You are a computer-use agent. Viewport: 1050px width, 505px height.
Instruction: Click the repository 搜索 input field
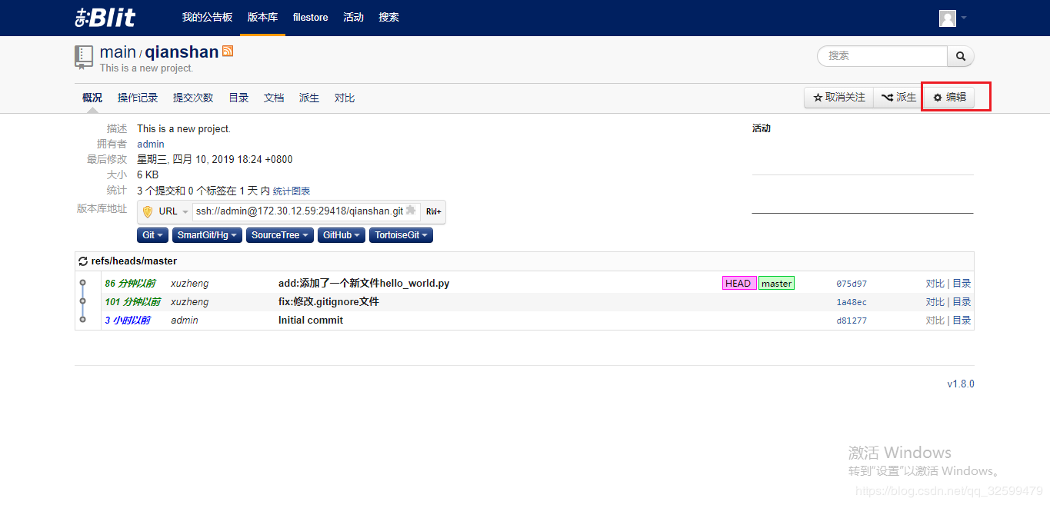tap(882, 56)
